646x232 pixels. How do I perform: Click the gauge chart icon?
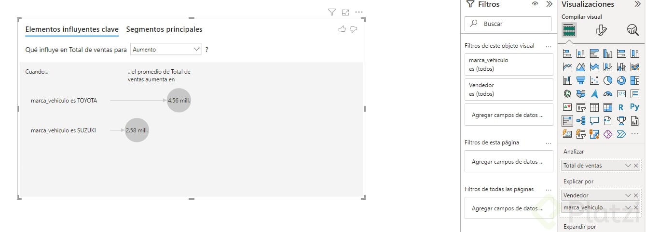point(608,94)
